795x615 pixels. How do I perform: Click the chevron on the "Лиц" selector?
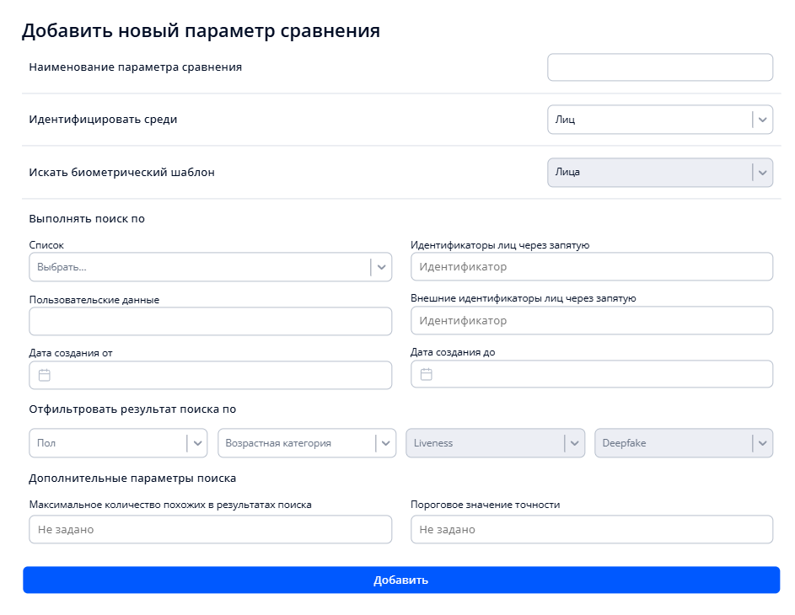click(x=761, y=119)
